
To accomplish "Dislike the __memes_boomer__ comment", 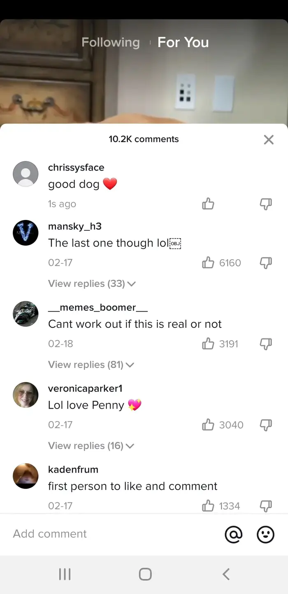I will tap(266, 343).
